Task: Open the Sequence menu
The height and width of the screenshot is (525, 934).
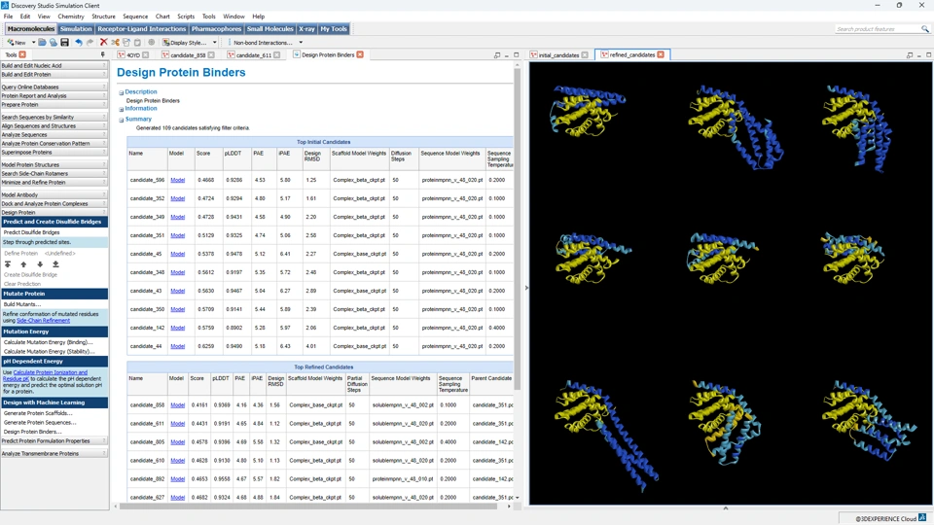Action: coord(135,17)
